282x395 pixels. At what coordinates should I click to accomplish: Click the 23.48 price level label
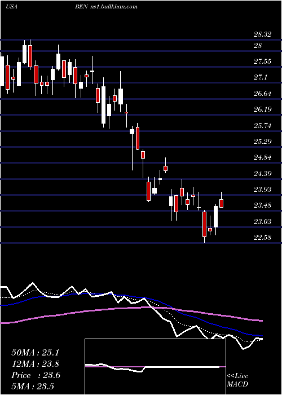click(x=263, y=205)
